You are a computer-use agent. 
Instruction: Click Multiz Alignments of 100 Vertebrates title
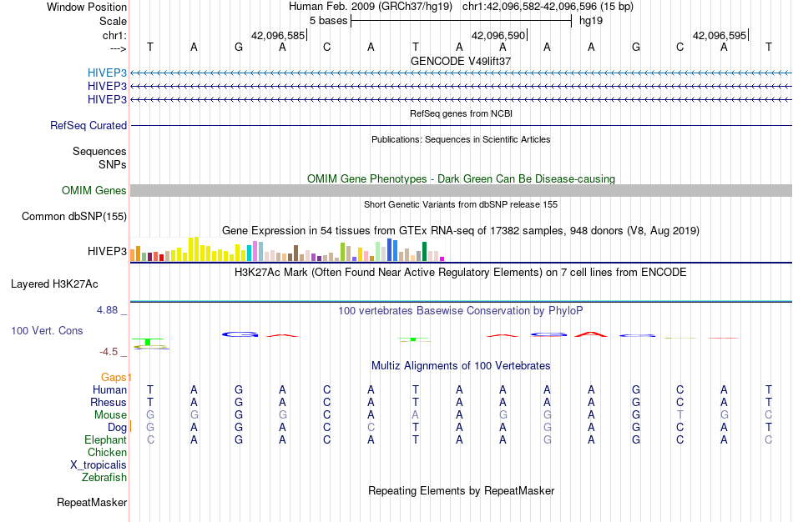click(x=461, y=366)
